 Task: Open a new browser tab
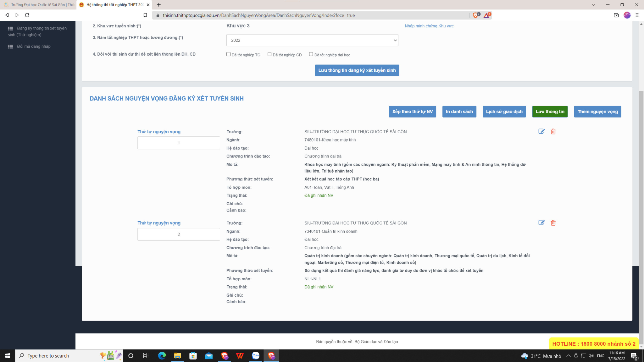[159, 5]
